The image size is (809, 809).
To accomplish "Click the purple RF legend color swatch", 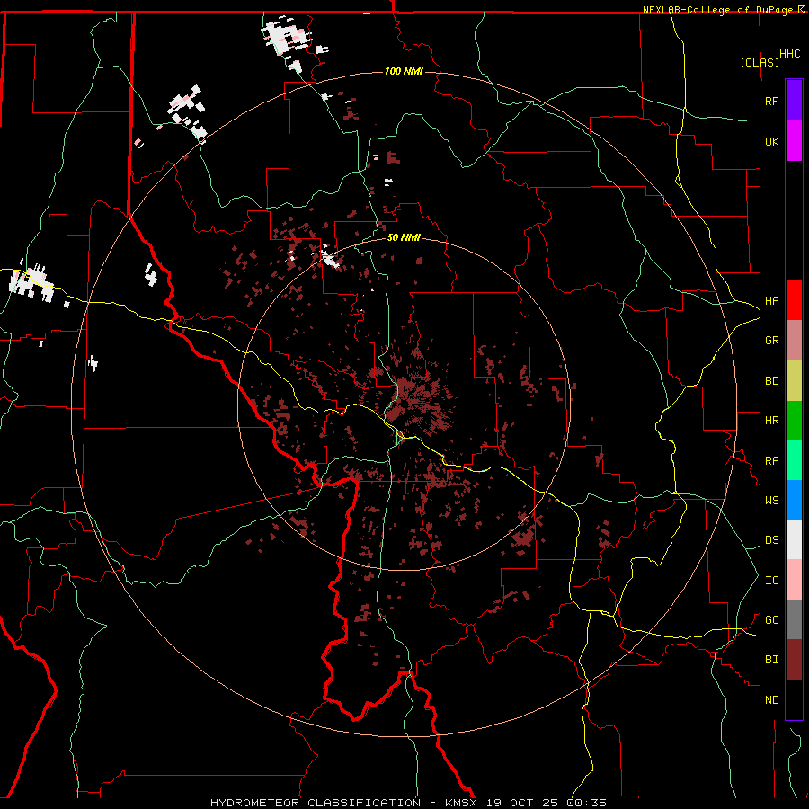I will click(x=794, y=101).
